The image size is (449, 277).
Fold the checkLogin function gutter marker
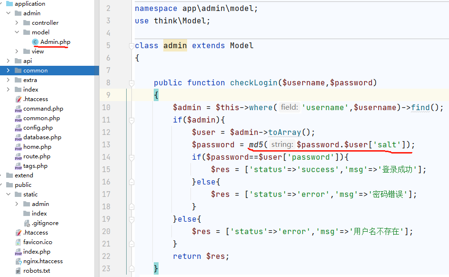coord(131,83)
